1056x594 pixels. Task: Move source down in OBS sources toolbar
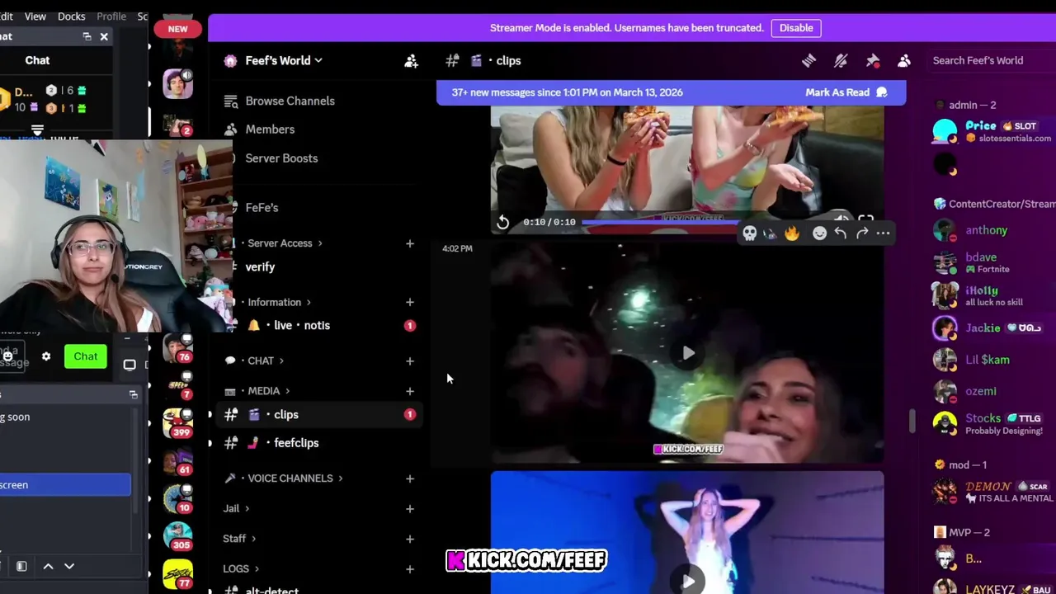click(x=69, y=566)
